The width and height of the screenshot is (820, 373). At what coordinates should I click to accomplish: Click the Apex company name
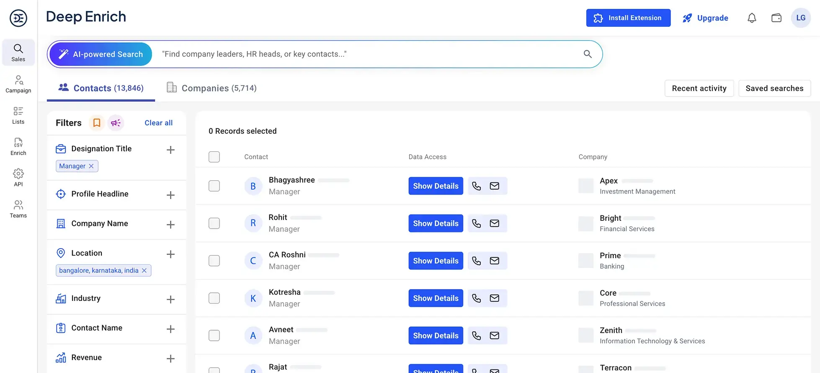pos(609,181)
